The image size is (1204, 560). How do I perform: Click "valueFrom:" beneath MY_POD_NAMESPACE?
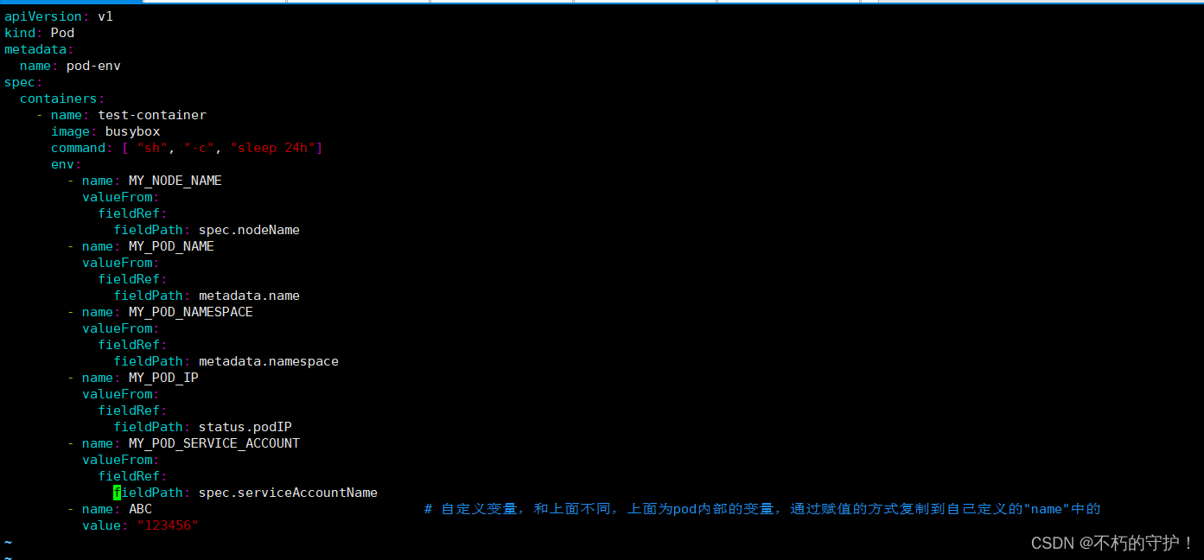[121, 328]
